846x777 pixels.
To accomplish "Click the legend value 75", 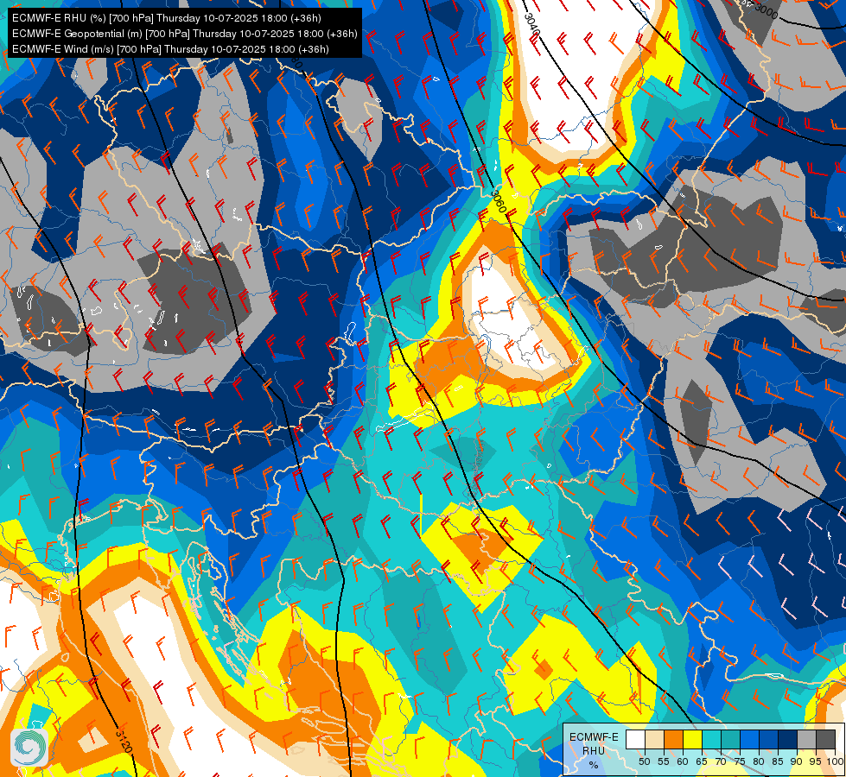I will (740, 761).
